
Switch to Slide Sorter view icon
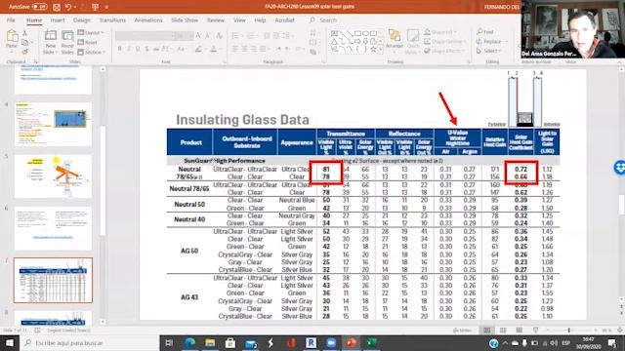503,331
